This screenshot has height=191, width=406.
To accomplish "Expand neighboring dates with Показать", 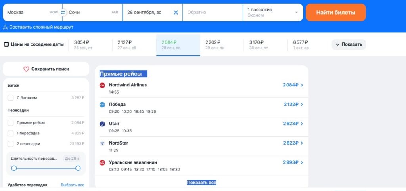I will tap(349, 44).
